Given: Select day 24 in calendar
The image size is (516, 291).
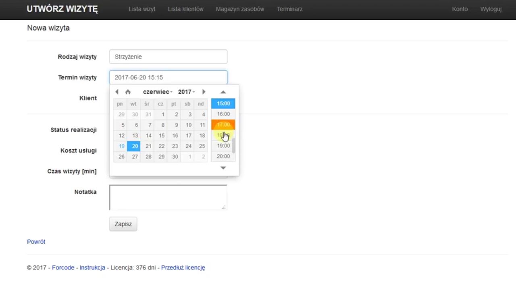Looking at the screenshot, I should tap(187, 146).
